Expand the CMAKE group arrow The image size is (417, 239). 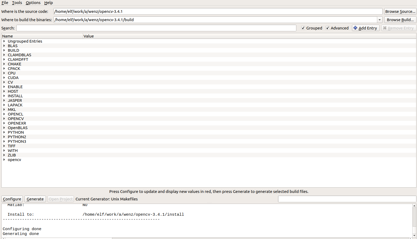(4, 64)
